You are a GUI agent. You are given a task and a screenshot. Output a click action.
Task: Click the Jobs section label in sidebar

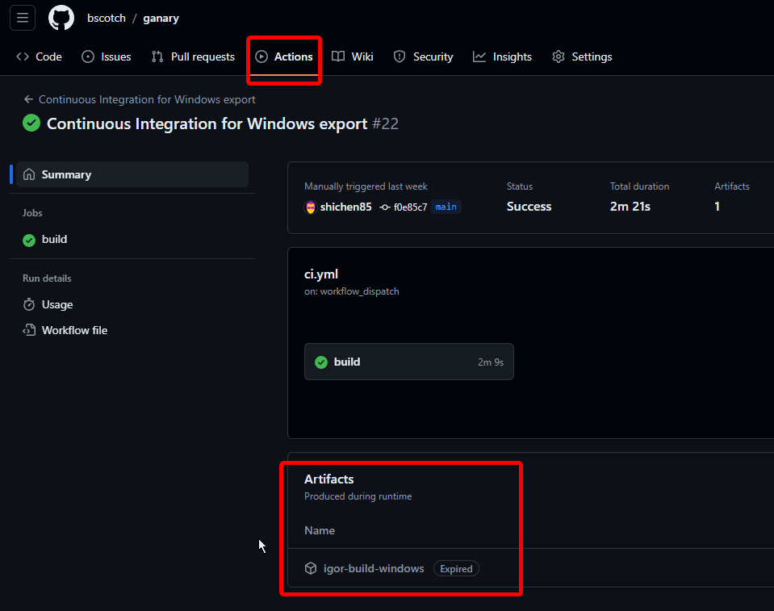tap(32, 213)
